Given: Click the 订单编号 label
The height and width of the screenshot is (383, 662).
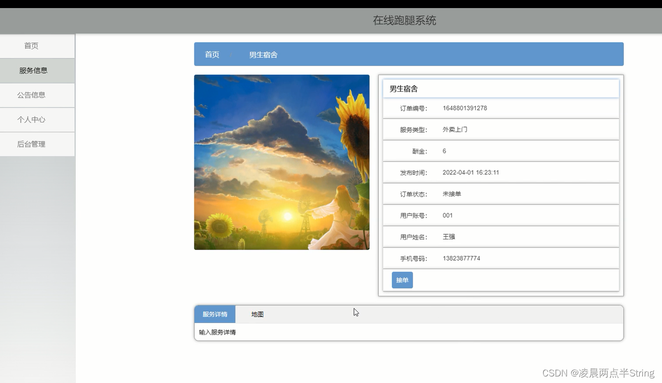Looking at the screenshot, I should [414, 108].
